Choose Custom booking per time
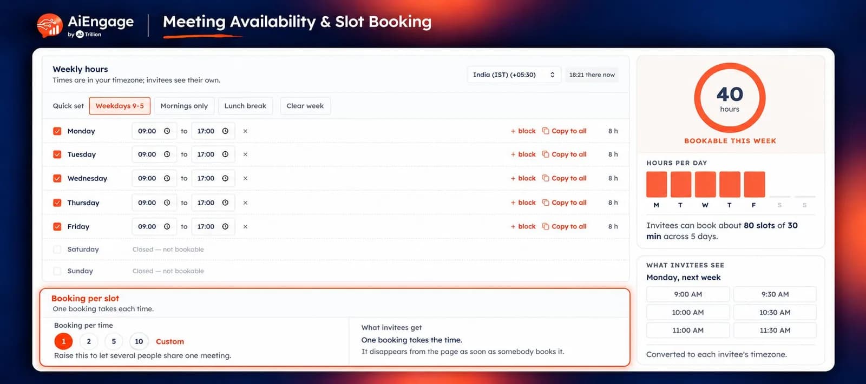The height and width of the screenshot is (384, 866). pos(170,342)
